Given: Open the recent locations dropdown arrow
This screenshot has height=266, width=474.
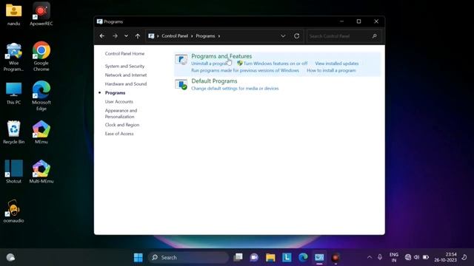Looking at the screenshot, I should coord(126,36).
